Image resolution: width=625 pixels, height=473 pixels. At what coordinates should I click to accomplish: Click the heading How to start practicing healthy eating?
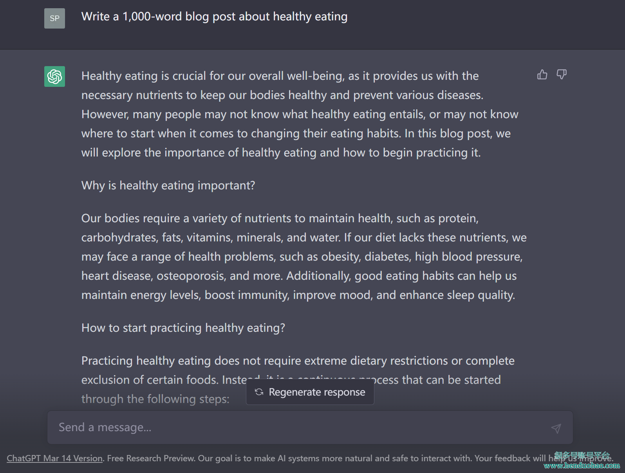click(x=183, y=328)
